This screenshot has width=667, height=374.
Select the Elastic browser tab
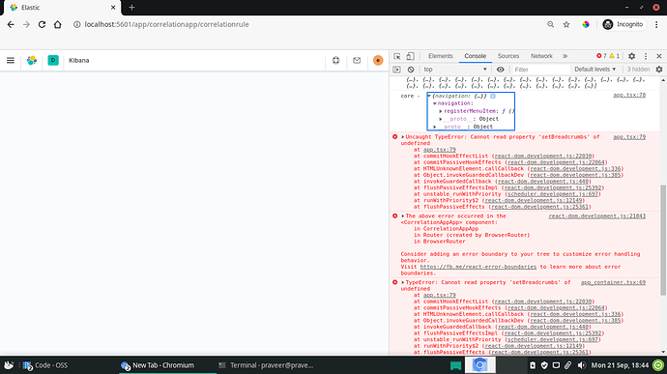61,8
